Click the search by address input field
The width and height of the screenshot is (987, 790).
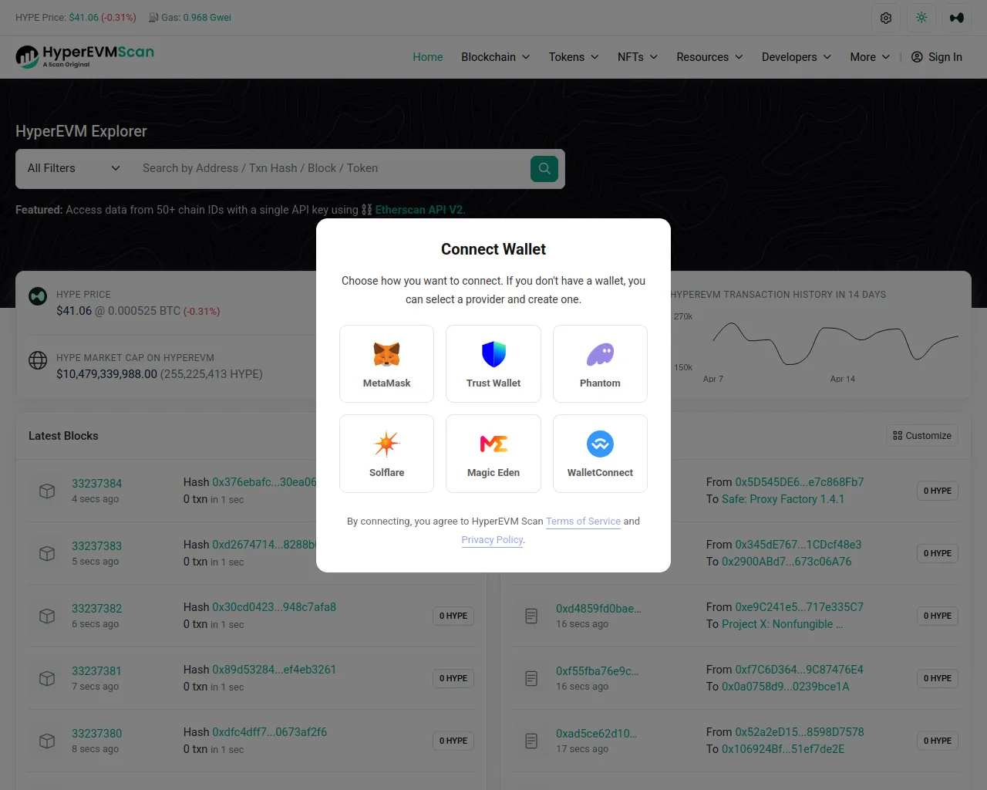(x=332, y=168)
